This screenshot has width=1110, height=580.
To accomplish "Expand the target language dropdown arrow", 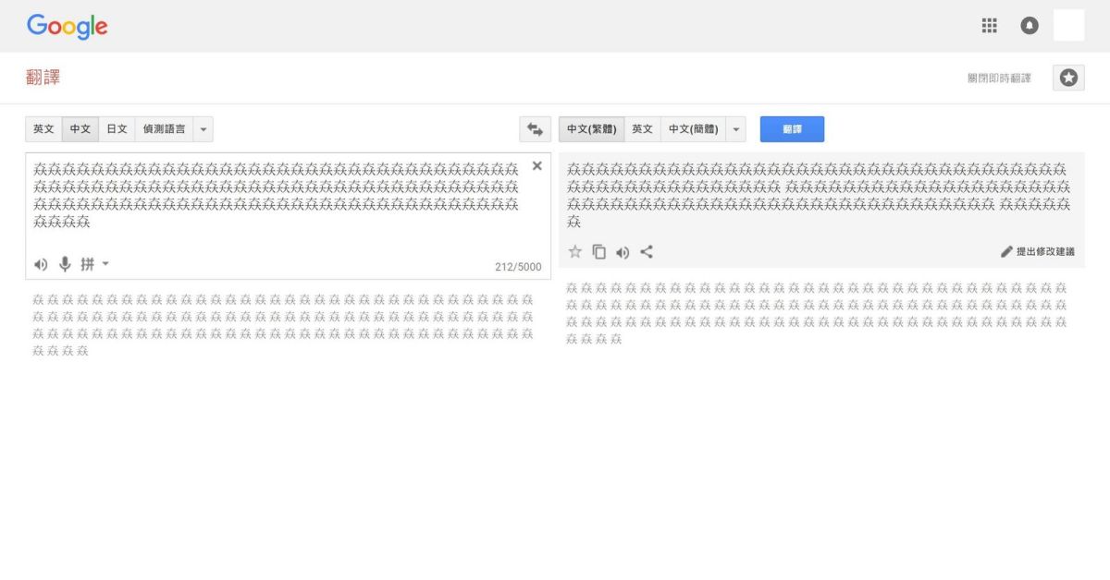I will 735,128.
